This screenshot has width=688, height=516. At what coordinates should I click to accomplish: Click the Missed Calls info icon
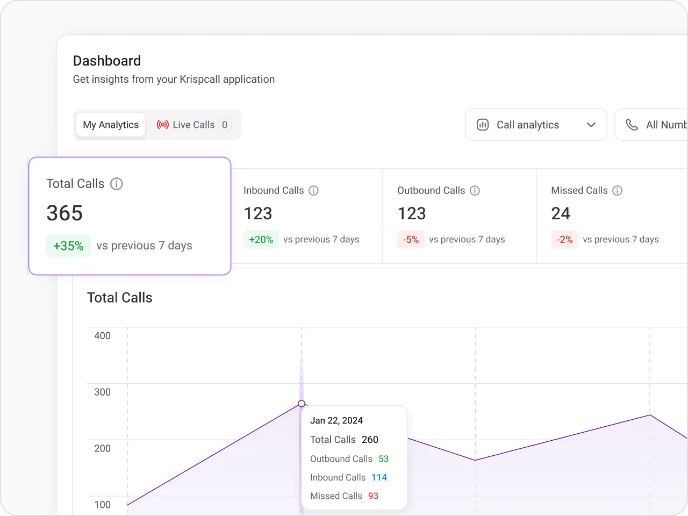(618, 191)
